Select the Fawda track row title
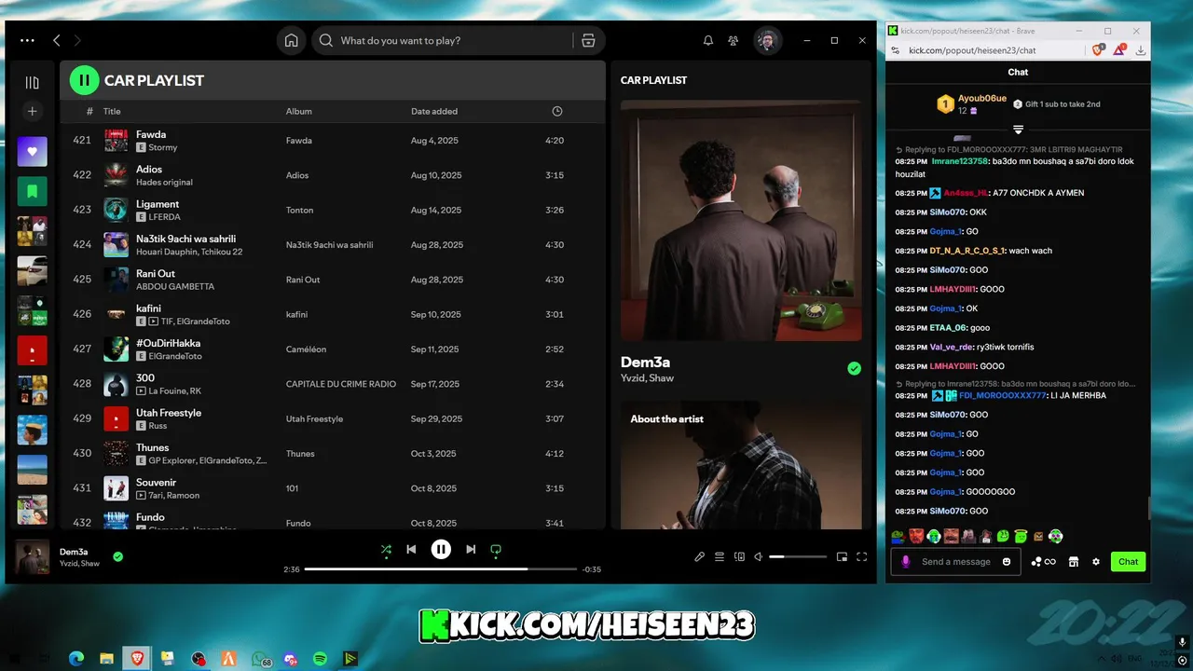Screen dimensions: 1193x671 coord(151,134)
